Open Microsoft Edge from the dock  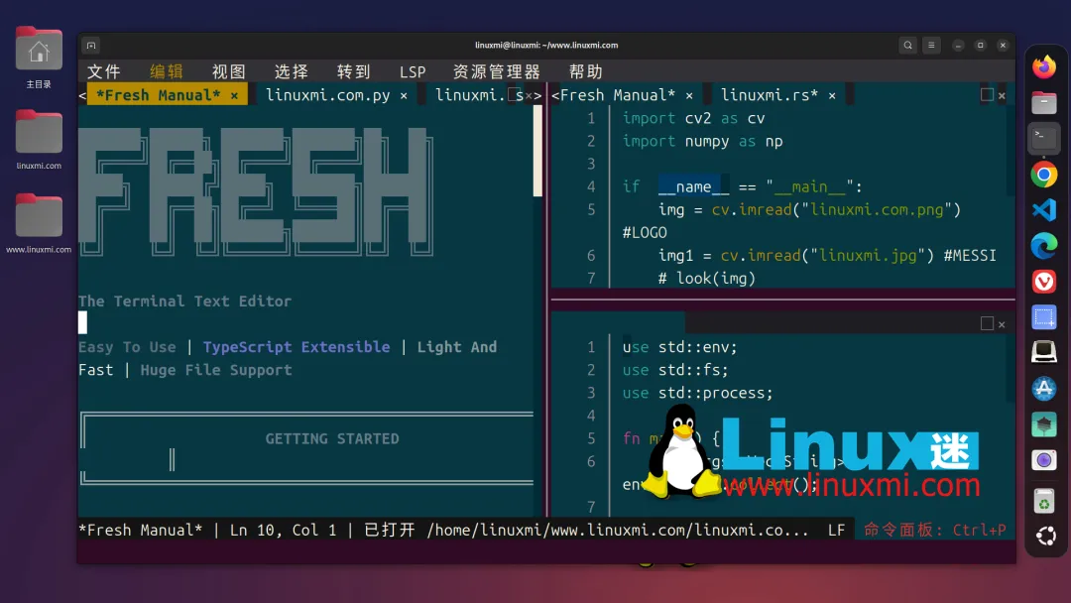[x=1043, y=246]
